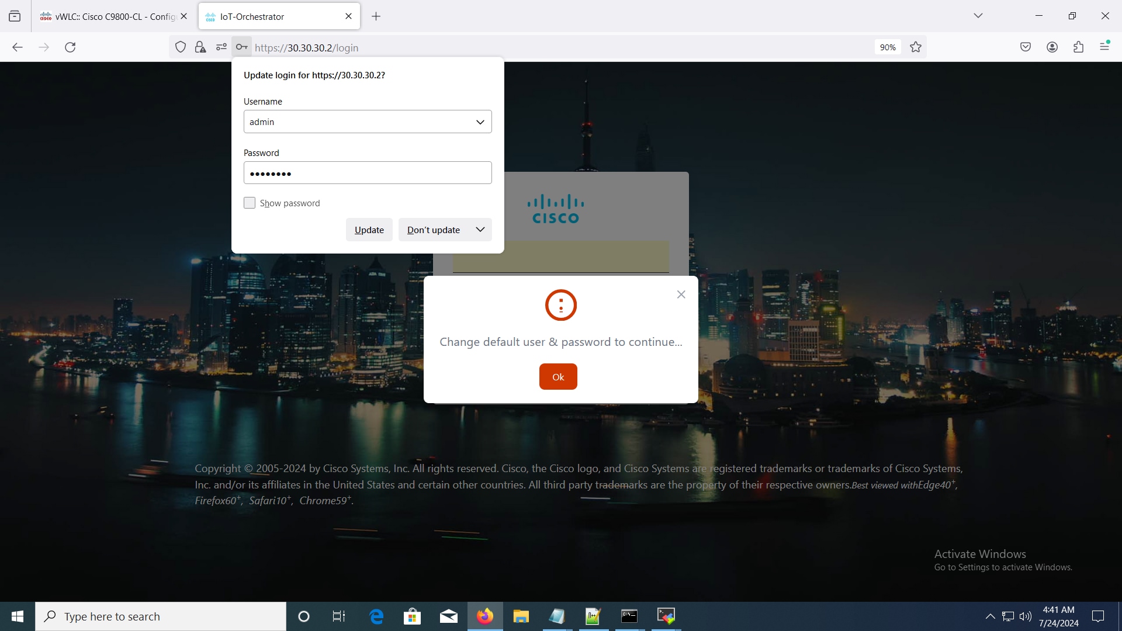Open the Extensions puzzle icon
Screen dimensions: 1122x631
click(x=1078, y=47)
